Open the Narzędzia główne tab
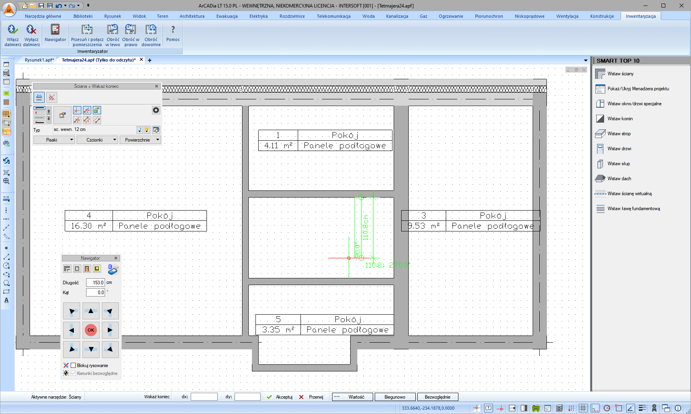This screenshot has height=414, width=691. [43, 16]
